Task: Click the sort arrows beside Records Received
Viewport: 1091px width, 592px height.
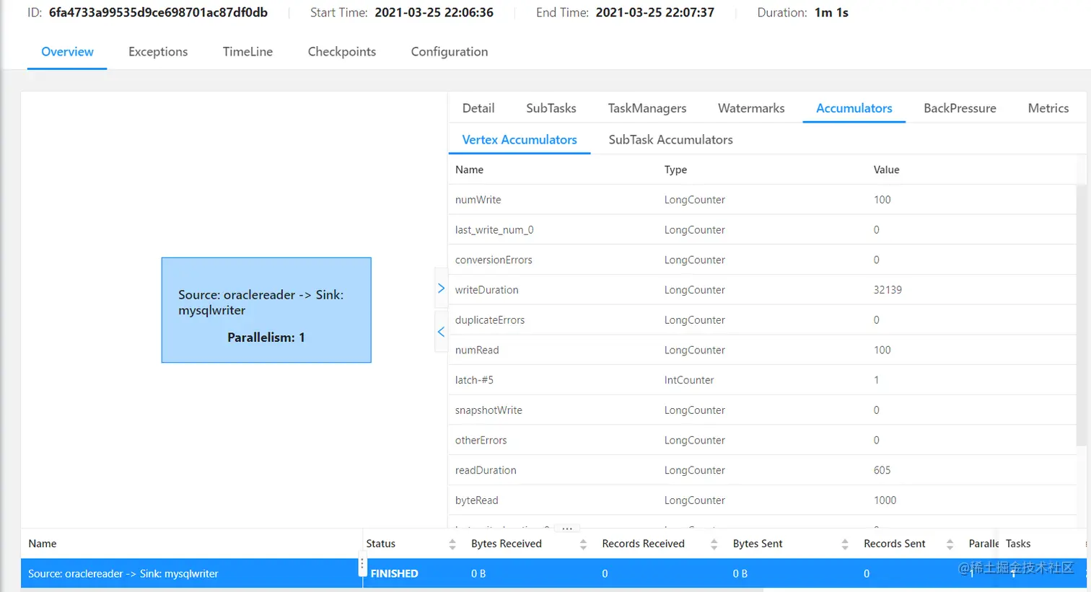Action: coord(714,544)
